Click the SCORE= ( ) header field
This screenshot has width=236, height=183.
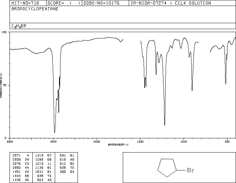pos(64,3)
